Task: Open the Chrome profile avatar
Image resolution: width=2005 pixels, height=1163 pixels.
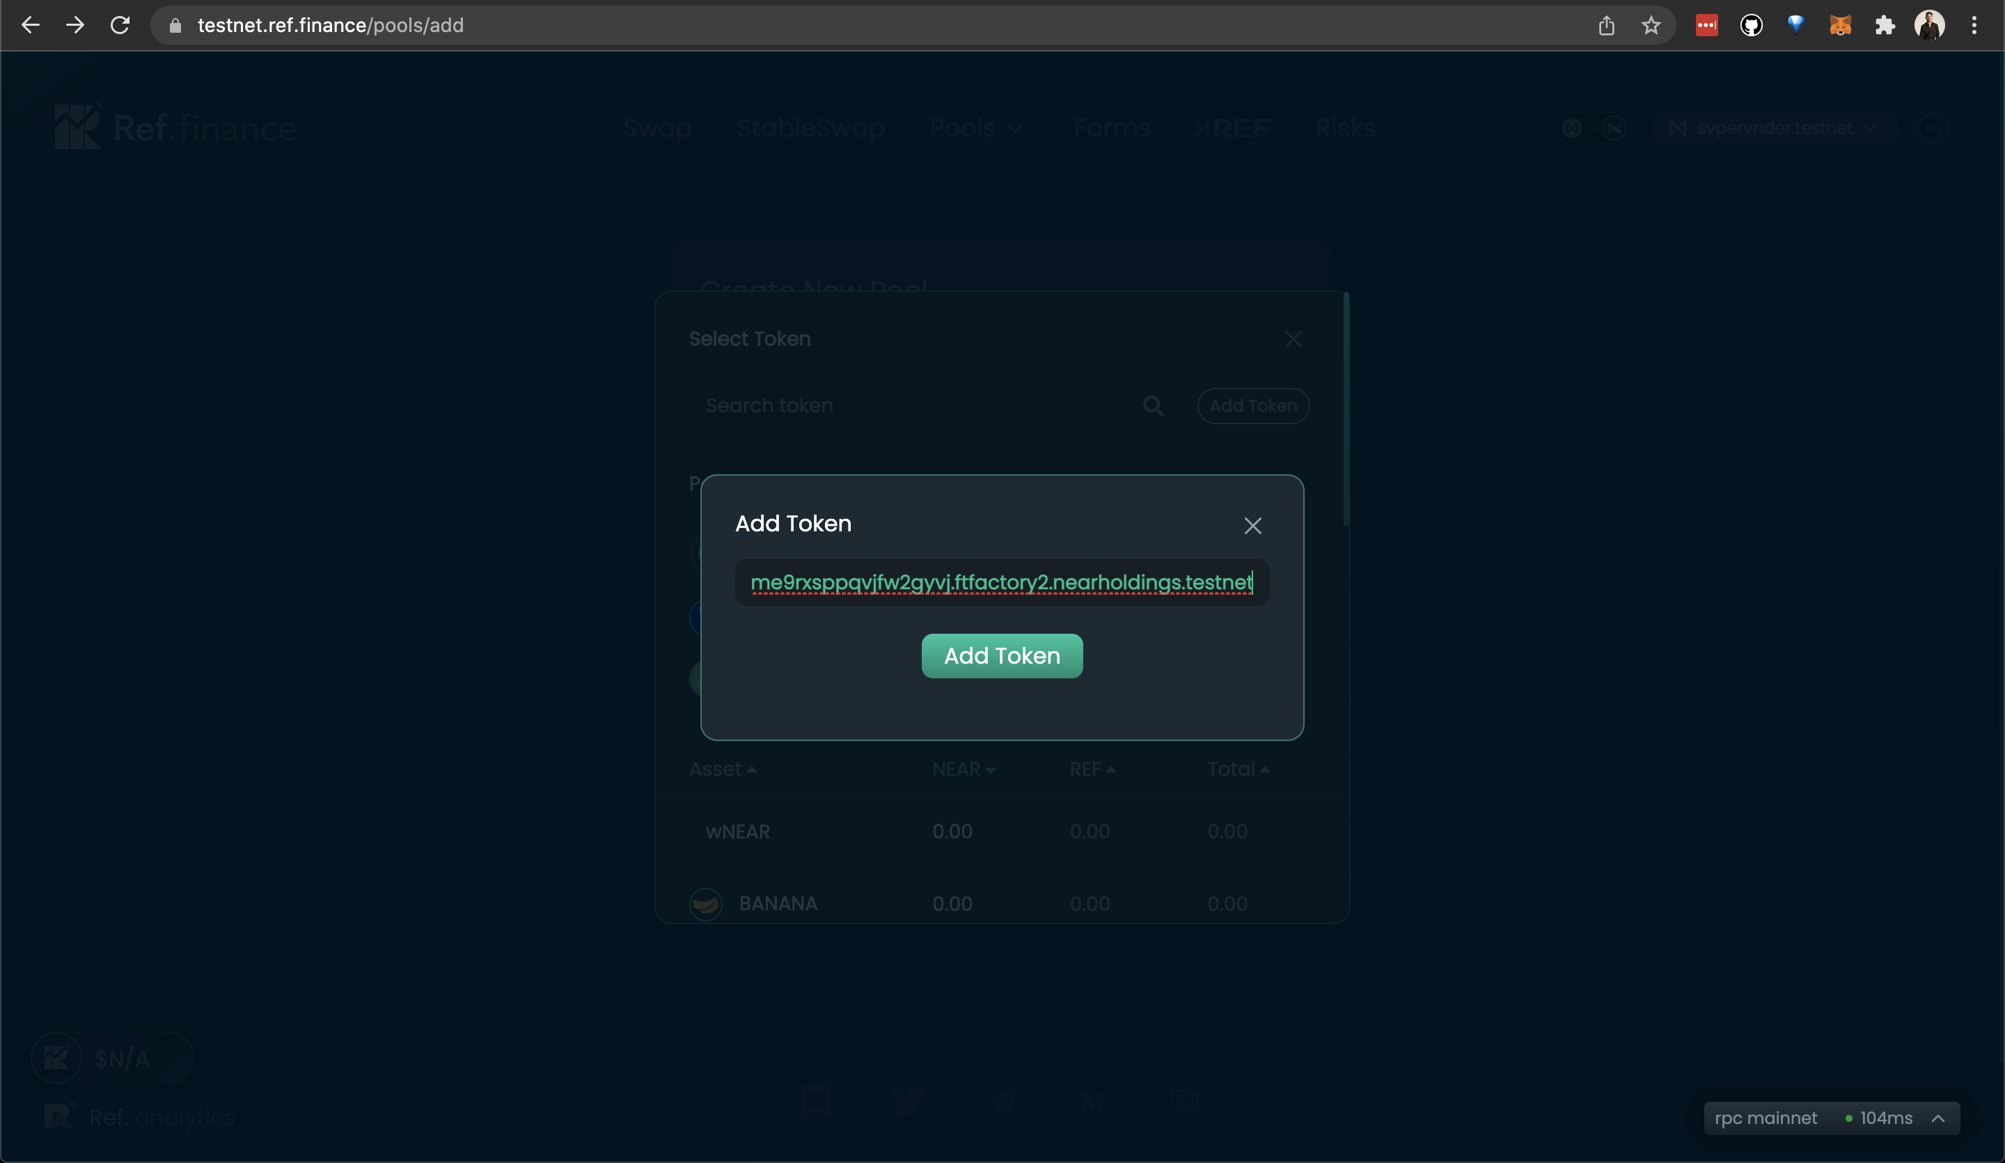Action: click(x=1929, y=26)
